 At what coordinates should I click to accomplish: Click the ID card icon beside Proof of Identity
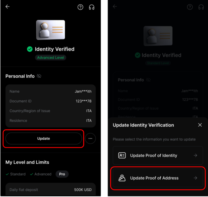point(122,155)
